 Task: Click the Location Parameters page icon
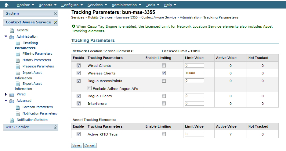pos(18,107)
